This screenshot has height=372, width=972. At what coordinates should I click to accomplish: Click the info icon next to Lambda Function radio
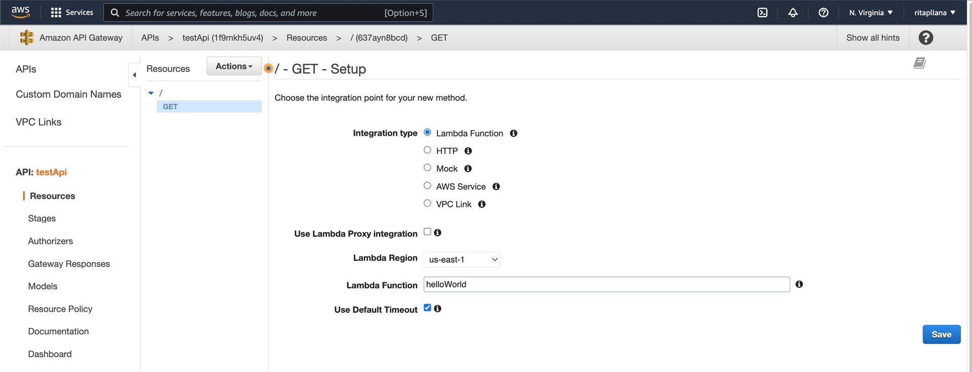coord(513,133)
